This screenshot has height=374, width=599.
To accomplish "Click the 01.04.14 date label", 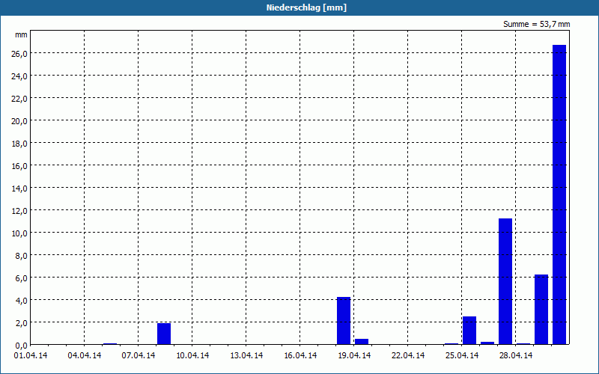I will [31, 356].
